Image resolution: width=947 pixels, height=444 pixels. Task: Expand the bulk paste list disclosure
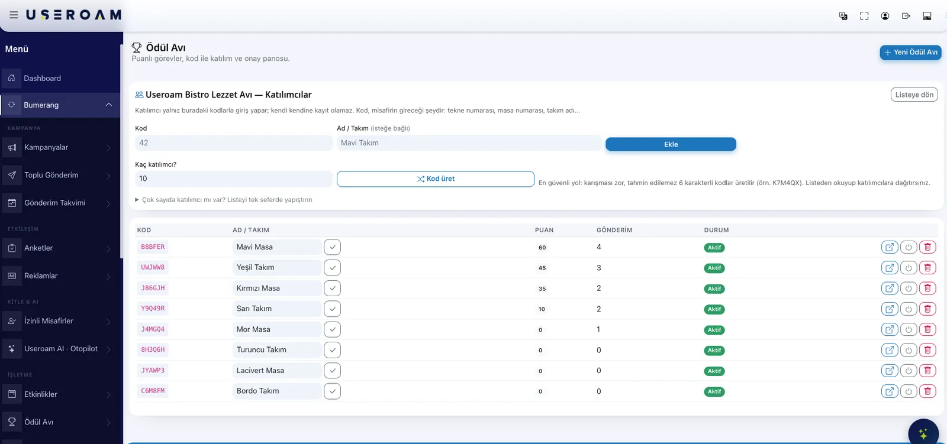click(x=224, y=200)
